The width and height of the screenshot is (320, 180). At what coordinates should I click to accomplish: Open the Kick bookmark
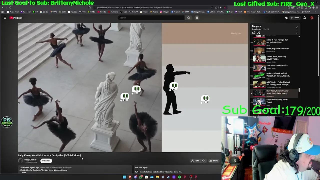35,12
